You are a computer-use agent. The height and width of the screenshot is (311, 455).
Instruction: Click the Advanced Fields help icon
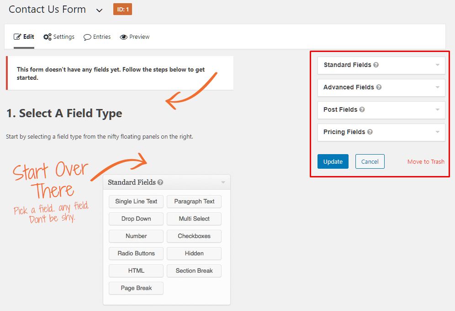379,87
